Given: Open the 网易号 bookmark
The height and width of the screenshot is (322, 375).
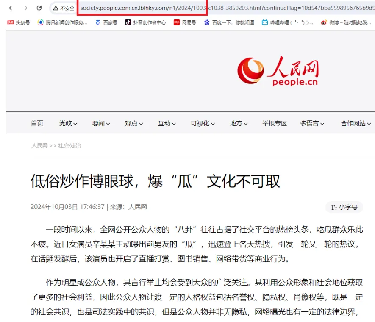Looking at the screenshot, I should click(x=185, y=22).
